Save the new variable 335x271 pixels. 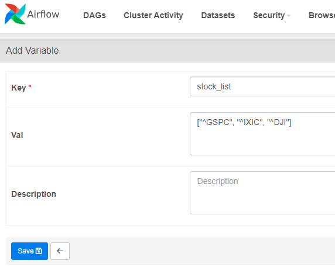(x=29, y=251)
